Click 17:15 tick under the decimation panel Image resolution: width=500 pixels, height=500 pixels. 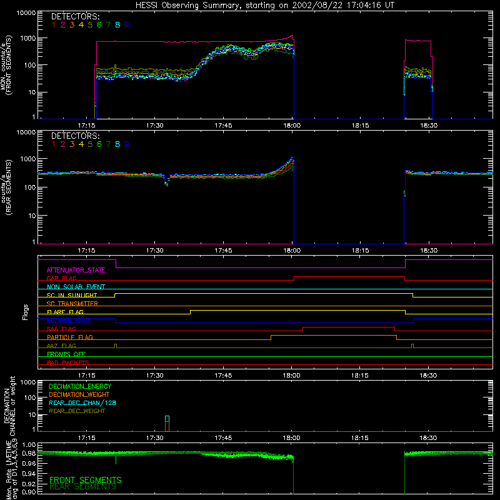click(x=86, y=438)
